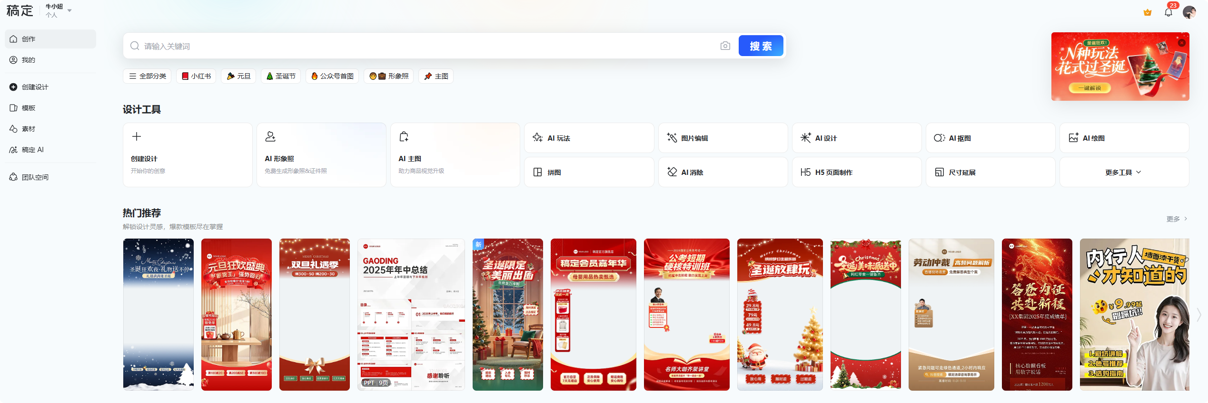This screenshot has height=403, width=1208.
Task: Select 创建设计 in the sidebar
Action: 50,87
